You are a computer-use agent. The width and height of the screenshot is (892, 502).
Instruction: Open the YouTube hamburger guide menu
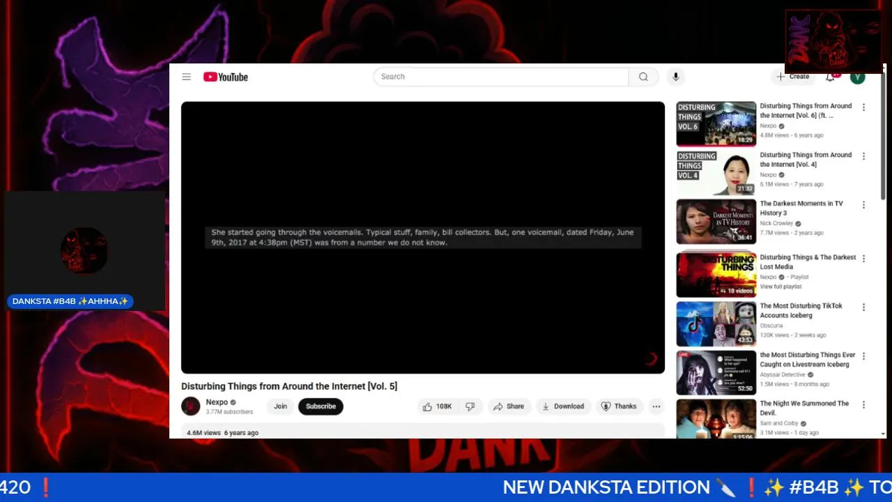click(x=186, y=77)
